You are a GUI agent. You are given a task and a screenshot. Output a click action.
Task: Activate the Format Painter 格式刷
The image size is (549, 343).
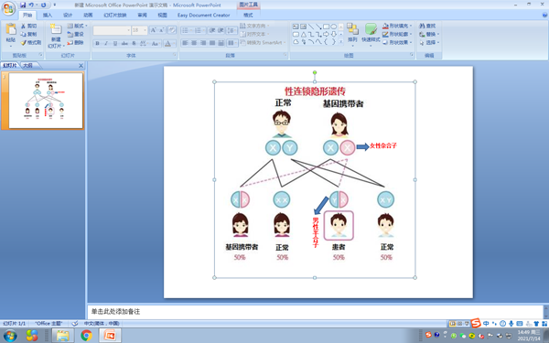[x=31, y=42]
